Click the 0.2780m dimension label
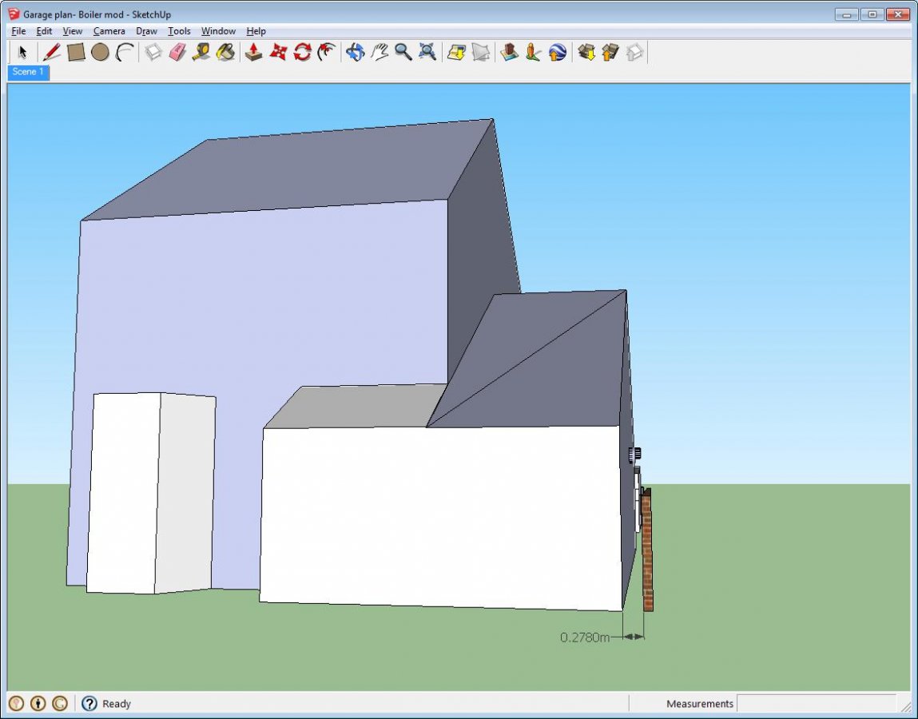This screenshot has width=918, height=719. coord(584,638)
